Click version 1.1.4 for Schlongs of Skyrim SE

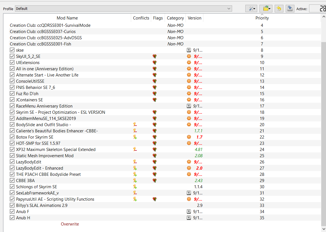(x=198, y=187)
